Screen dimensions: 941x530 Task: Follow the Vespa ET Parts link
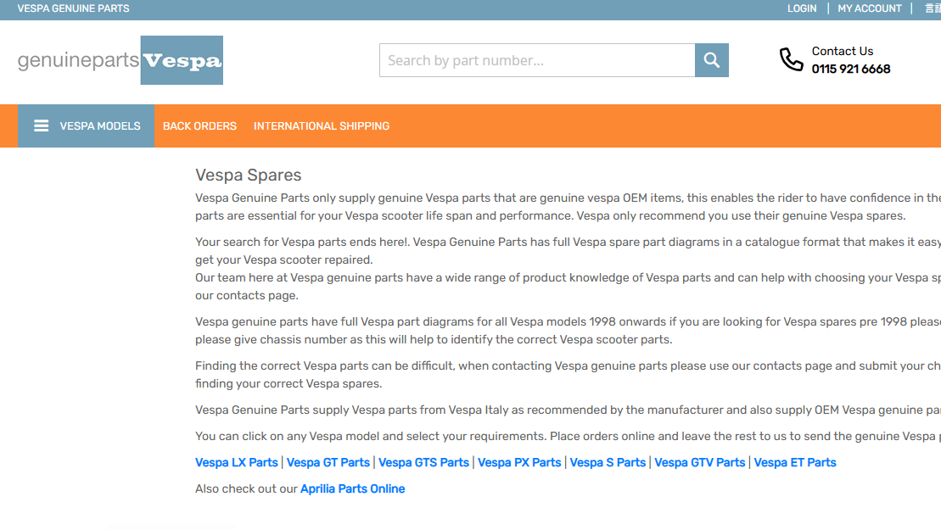tap(794, 462)
